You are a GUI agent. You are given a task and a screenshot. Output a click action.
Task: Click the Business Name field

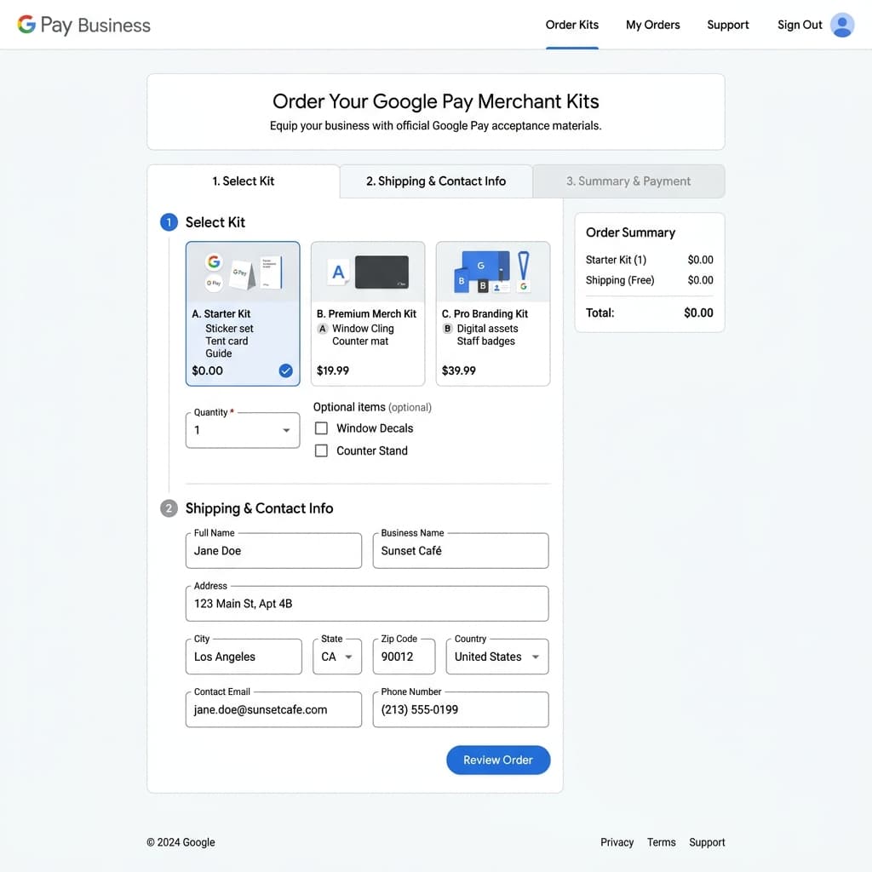tap(461, 551)
